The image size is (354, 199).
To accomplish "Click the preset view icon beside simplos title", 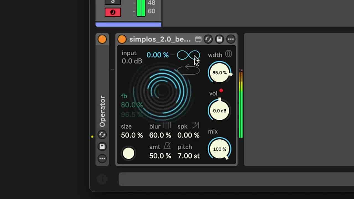I will pos(198,39).
